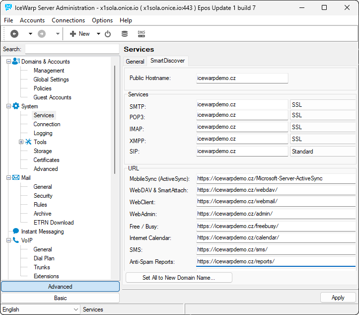Select Global Settings tree item

click(x=51, y=79)
